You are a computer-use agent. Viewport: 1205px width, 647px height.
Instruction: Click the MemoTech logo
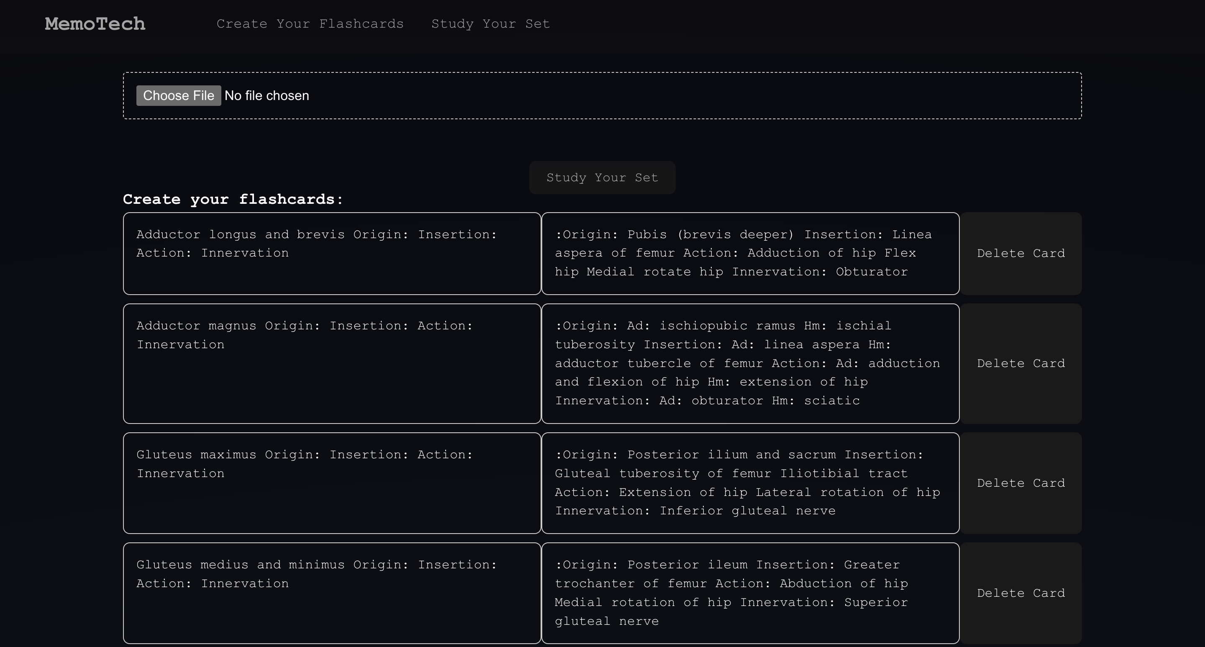click(95, 24)
